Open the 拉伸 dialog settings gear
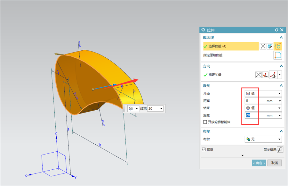This screenshot has height=186, width=288. [203, 30]
